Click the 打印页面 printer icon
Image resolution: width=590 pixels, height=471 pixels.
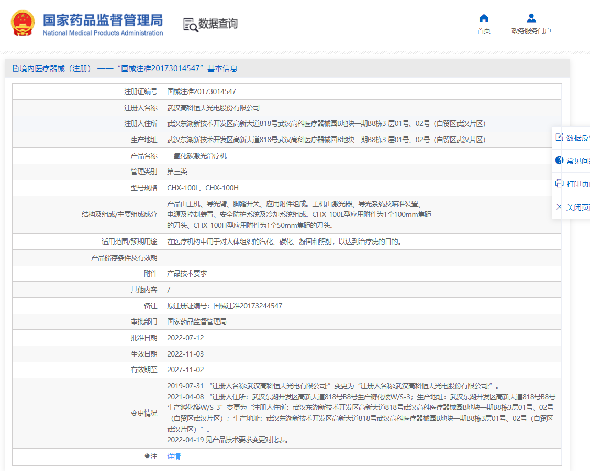click(559, 183)
